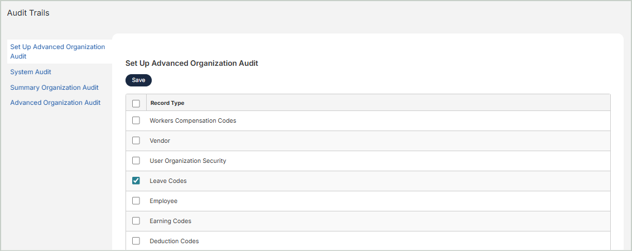The height and width of the screenshot is (251, 632).
Task: Check the Earning Codes checkbox
Action: coord(136,221)
